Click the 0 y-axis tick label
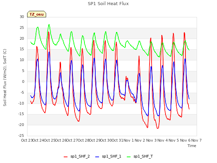Viewport: 217px width, 163px height. tap(23, 81)
